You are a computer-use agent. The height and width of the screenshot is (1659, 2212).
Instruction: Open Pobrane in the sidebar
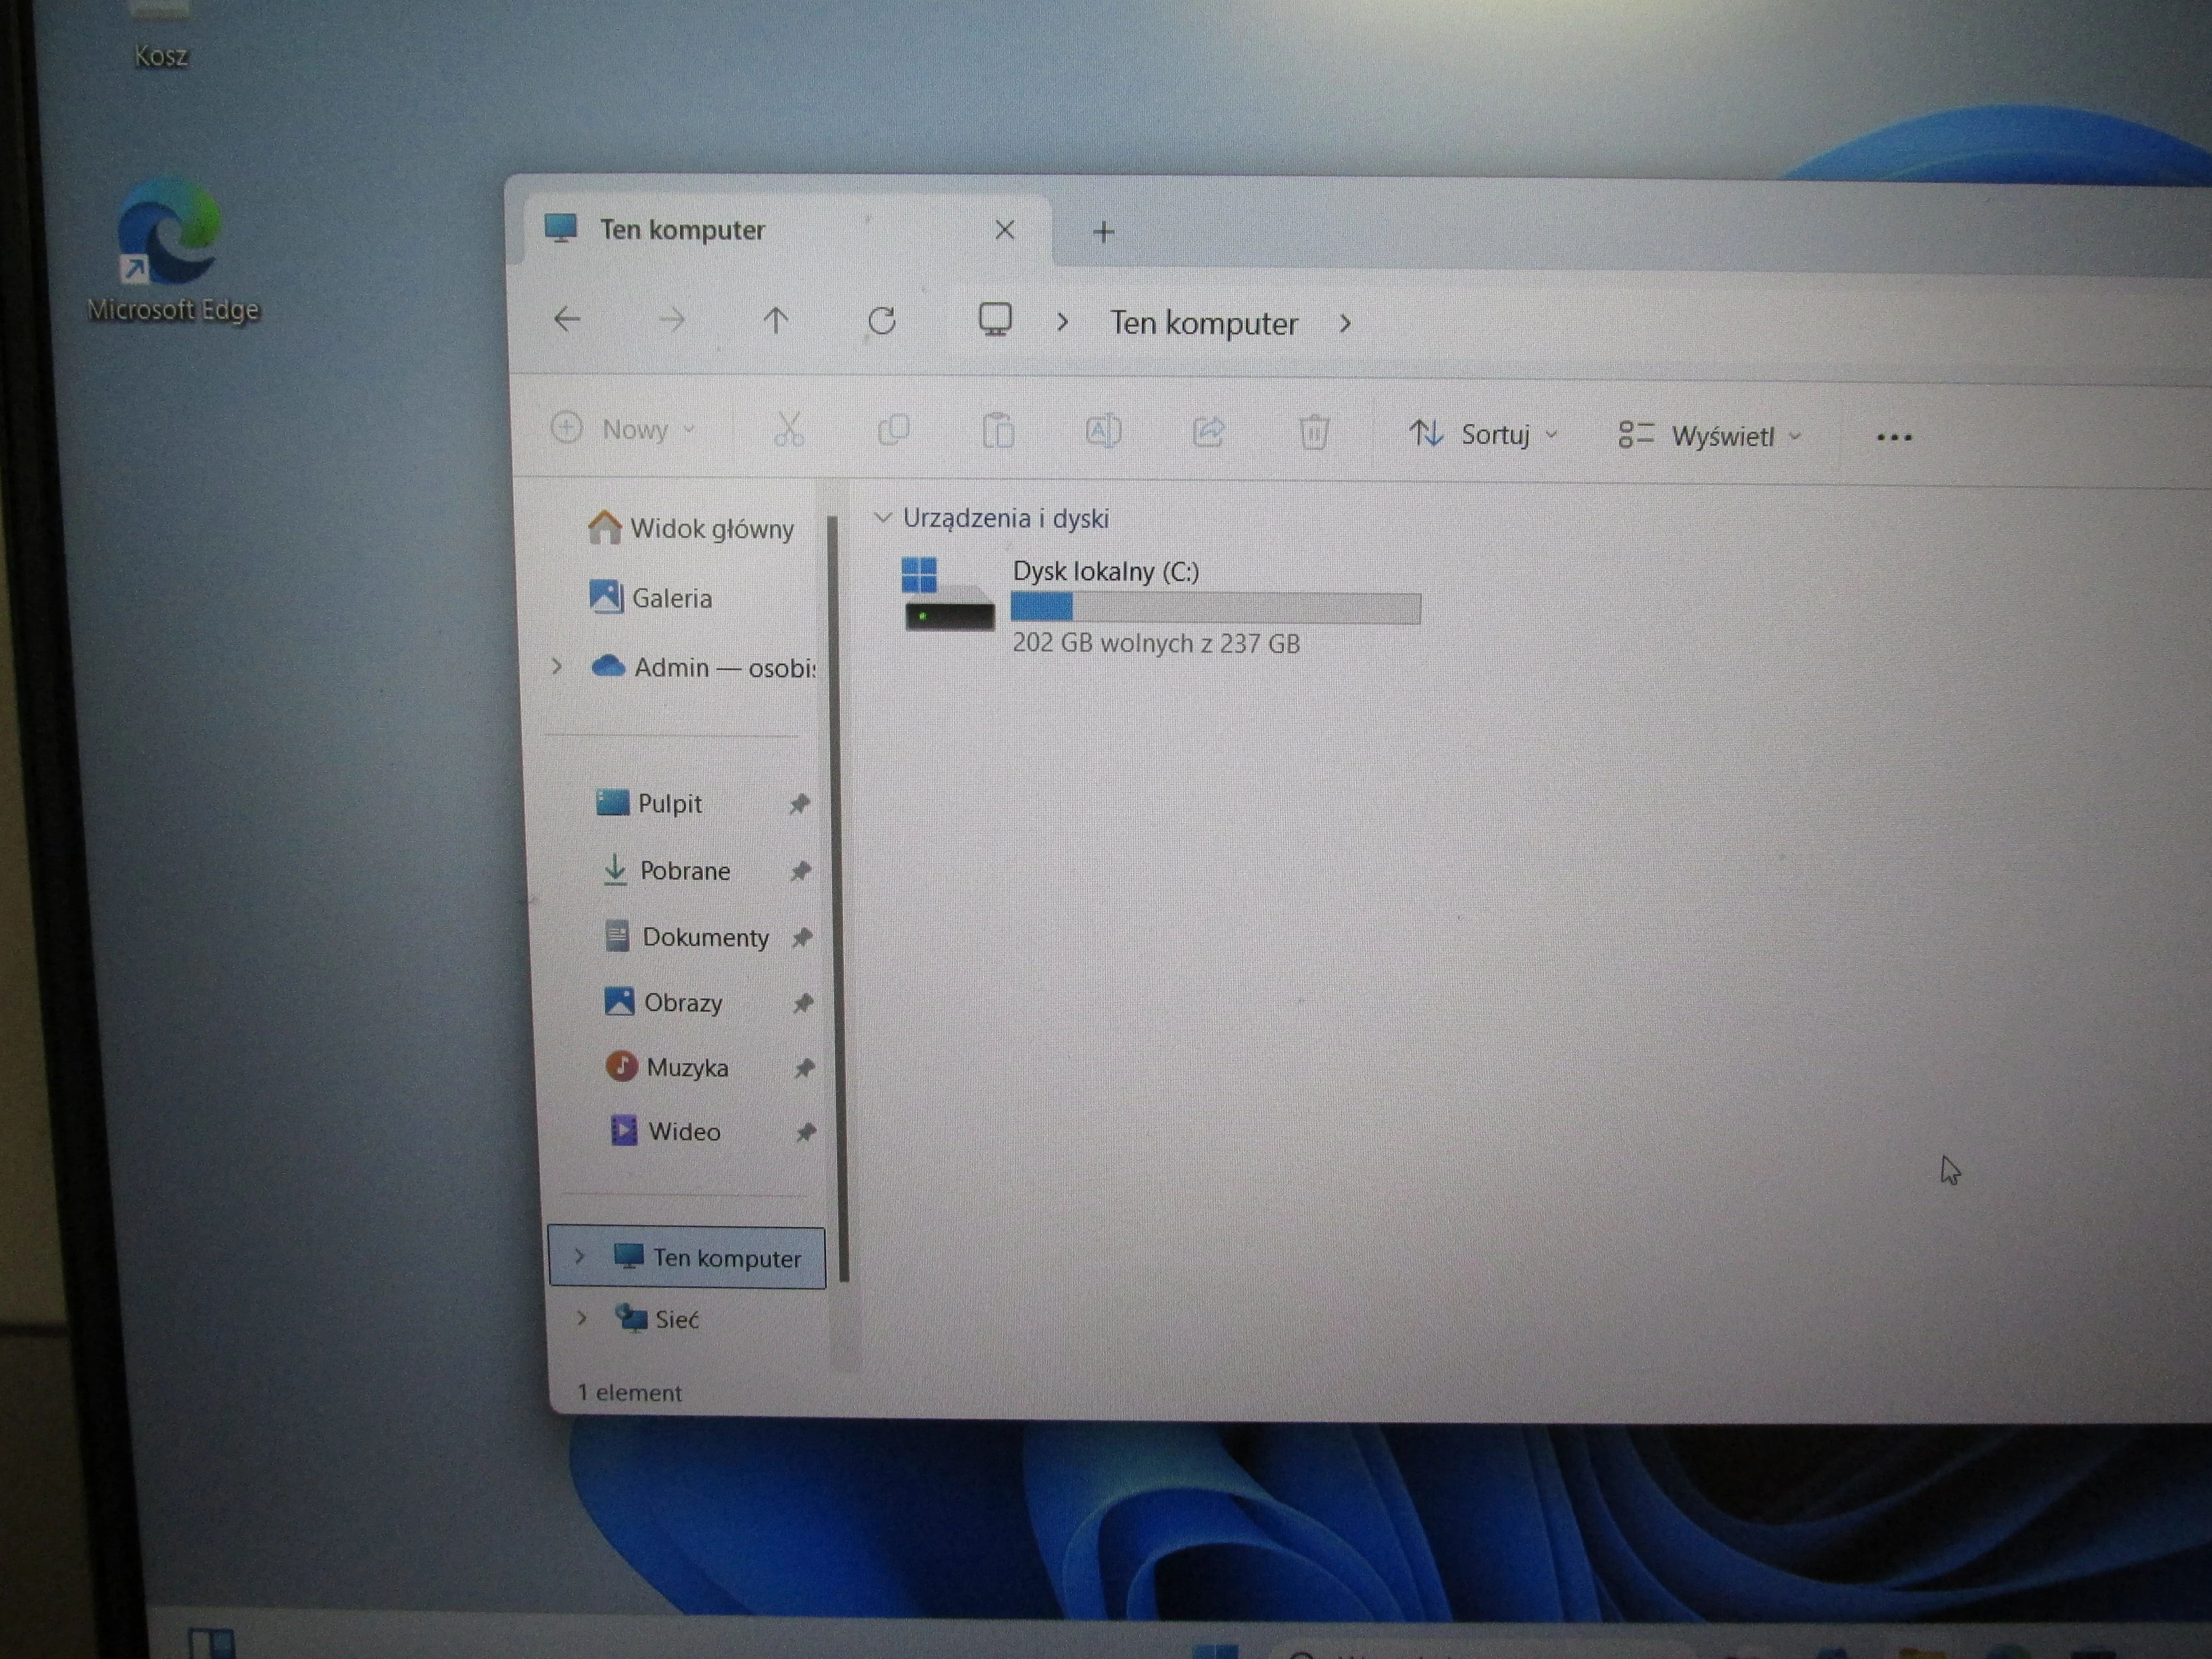tap(684, 871)
